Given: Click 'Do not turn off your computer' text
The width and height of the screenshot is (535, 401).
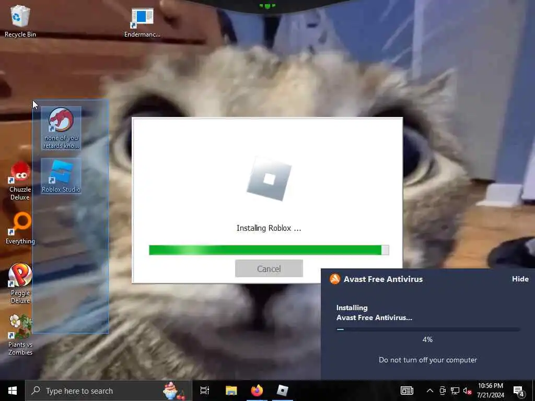Looking at the screenshot, I should pos(428,360).
